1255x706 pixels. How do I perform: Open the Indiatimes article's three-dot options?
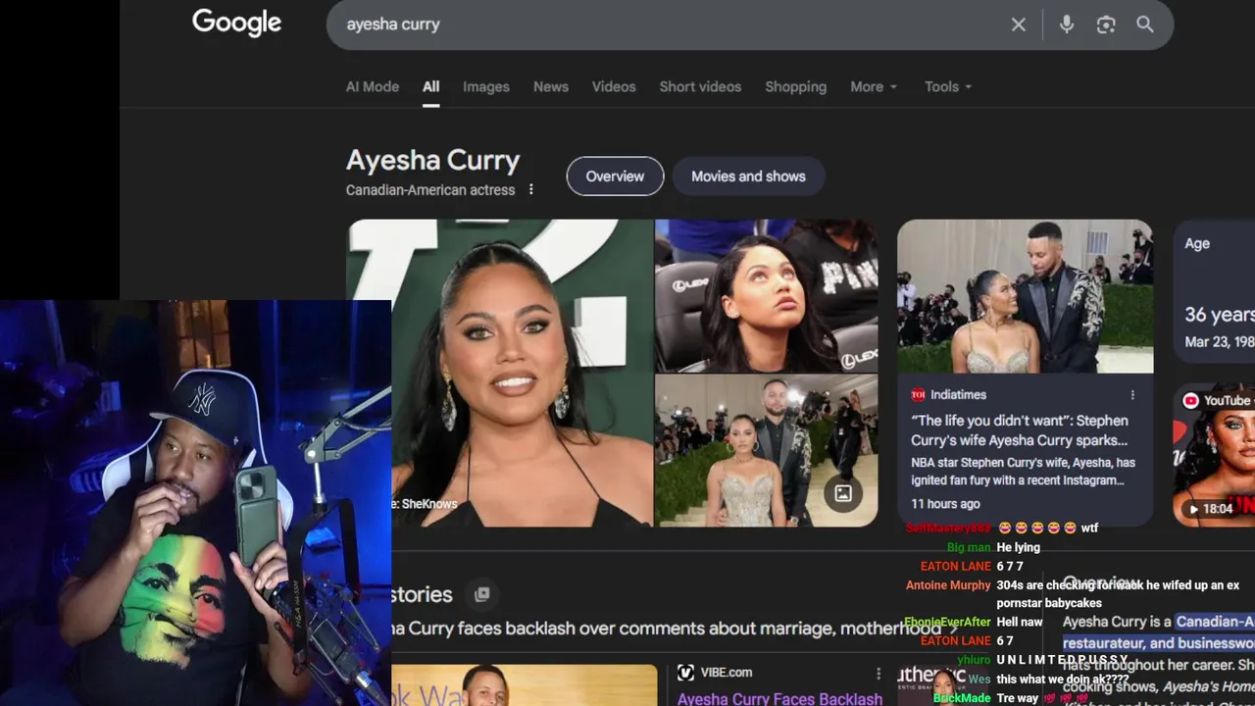(x=1132, y=394)
